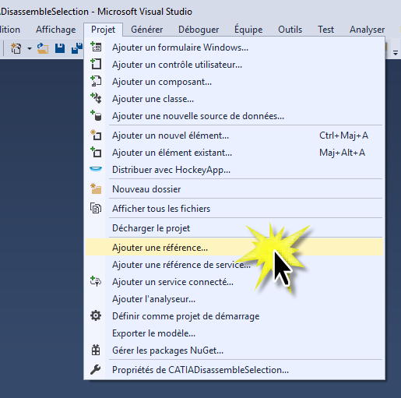
Task: Open the Générer menu
Action: point(146,30)
